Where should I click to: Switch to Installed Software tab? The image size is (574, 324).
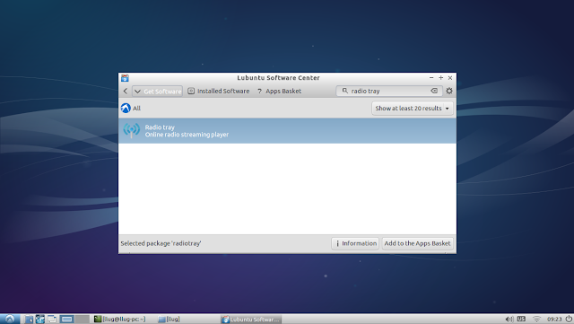[219, 91]
